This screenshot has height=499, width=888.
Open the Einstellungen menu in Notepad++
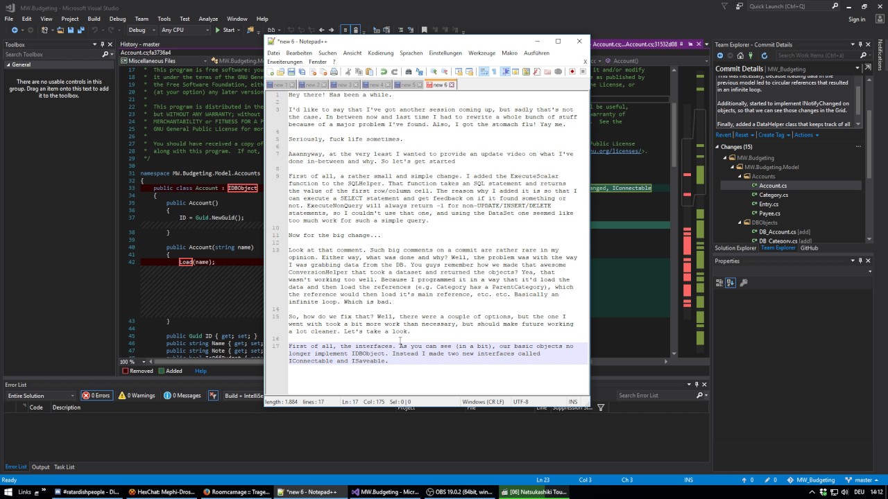pos(445,53)
